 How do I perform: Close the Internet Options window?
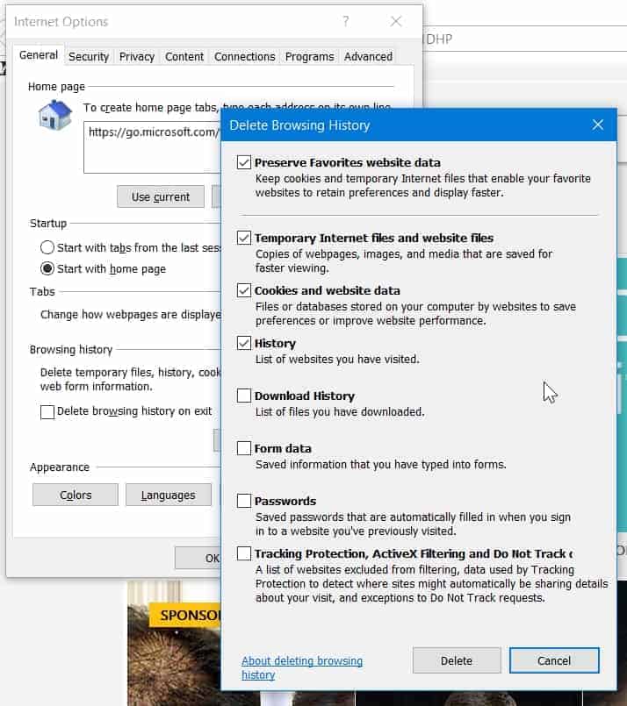coord(396,21)
